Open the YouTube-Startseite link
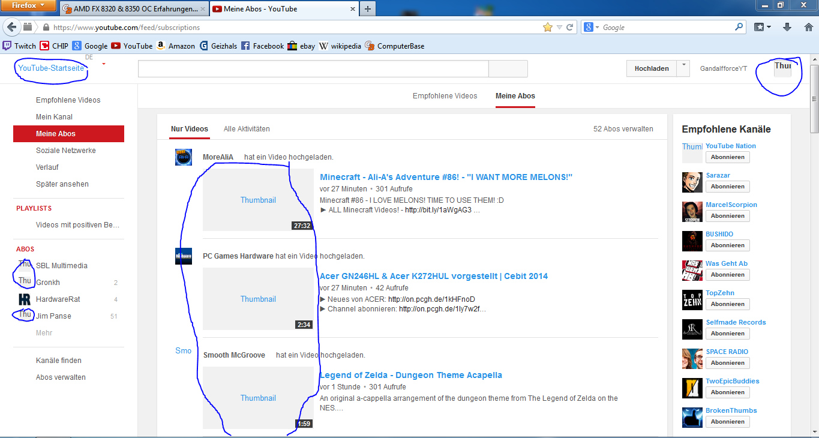 click(x=51, y=68)
